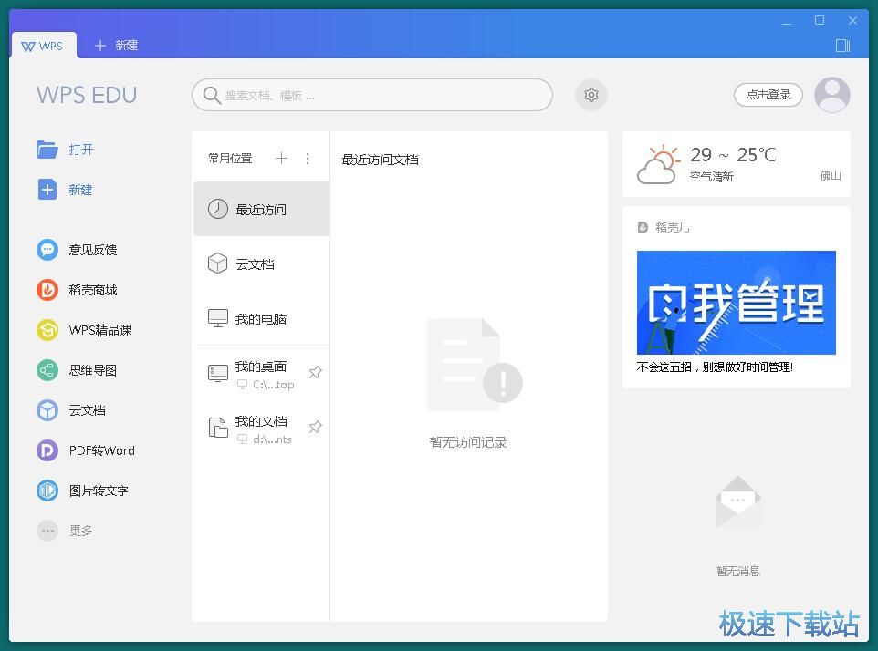Image resolution: width=878 pixels, height=651 pixels.
Task: Click the WPS EDU logo text
Action: (x=87, y=95)
